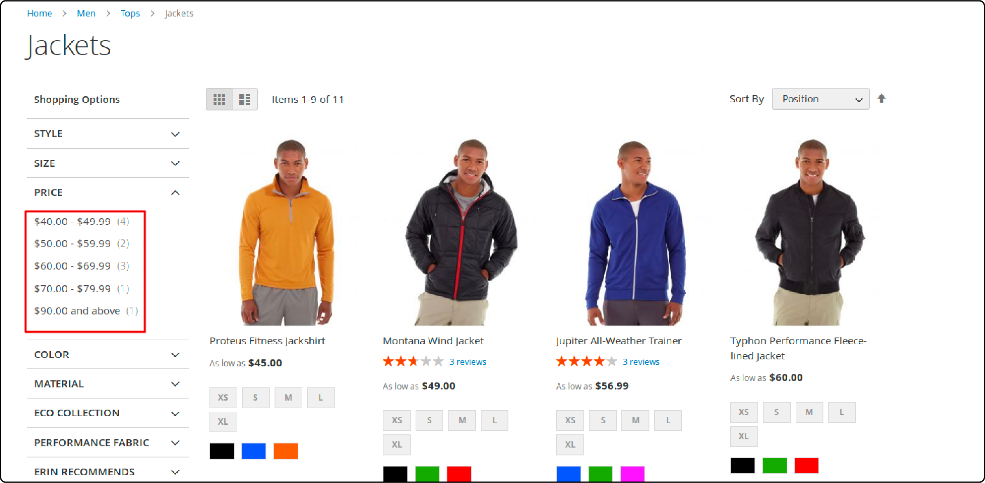The width and height of the screenshot is (985, 483).
Task: Expand the ERIN RECOMMENDS filter
Action: (x=106, y=472)
